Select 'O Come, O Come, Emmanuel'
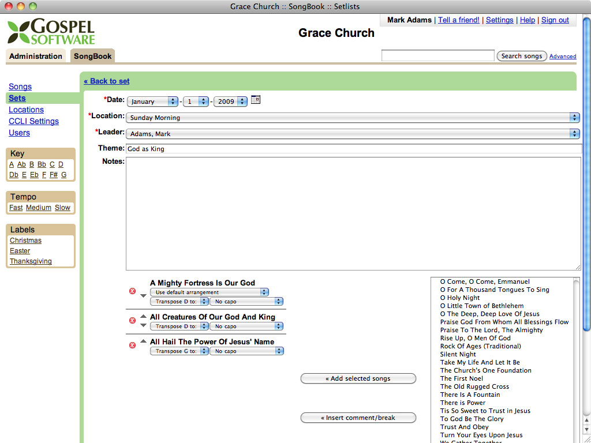Viewport: 591px width, 443px height. click(485, 281)
